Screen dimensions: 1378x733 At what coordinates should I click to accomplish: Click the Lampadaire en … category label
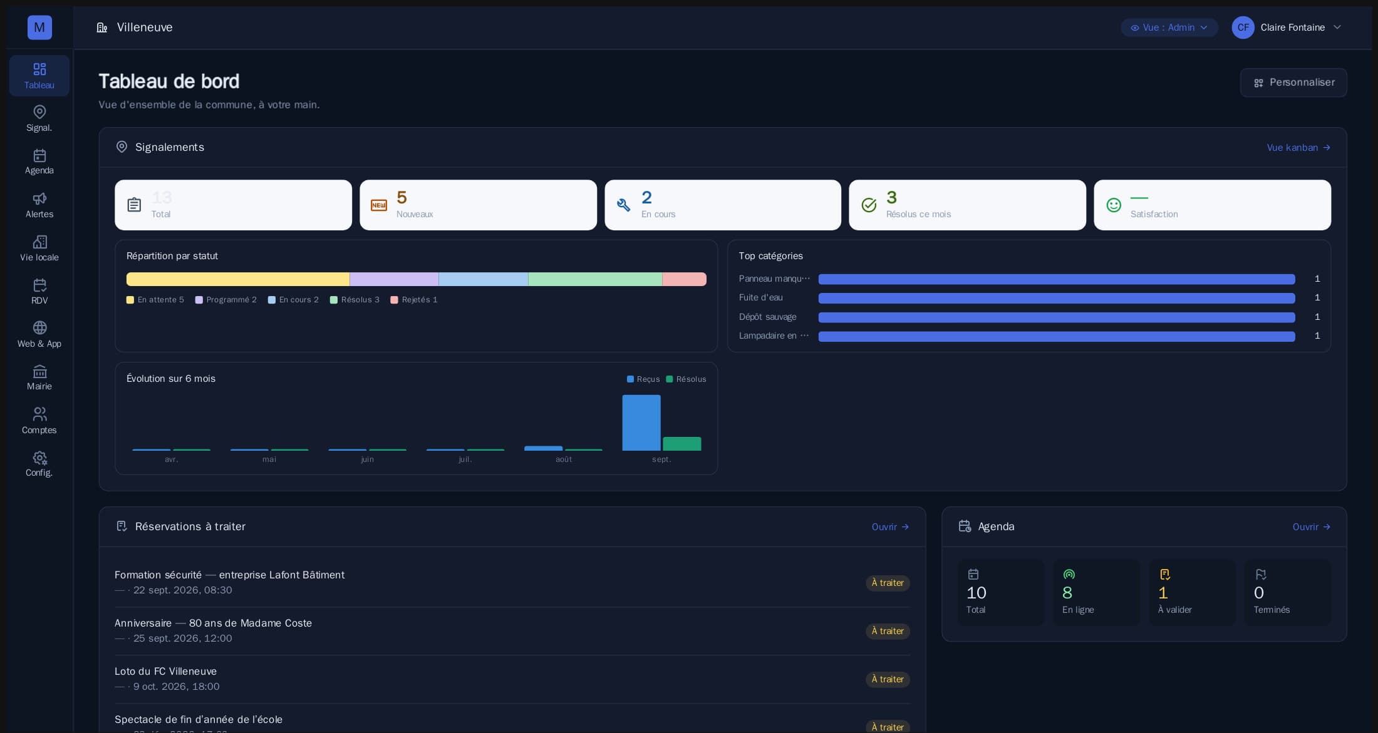tap(774, 336)
